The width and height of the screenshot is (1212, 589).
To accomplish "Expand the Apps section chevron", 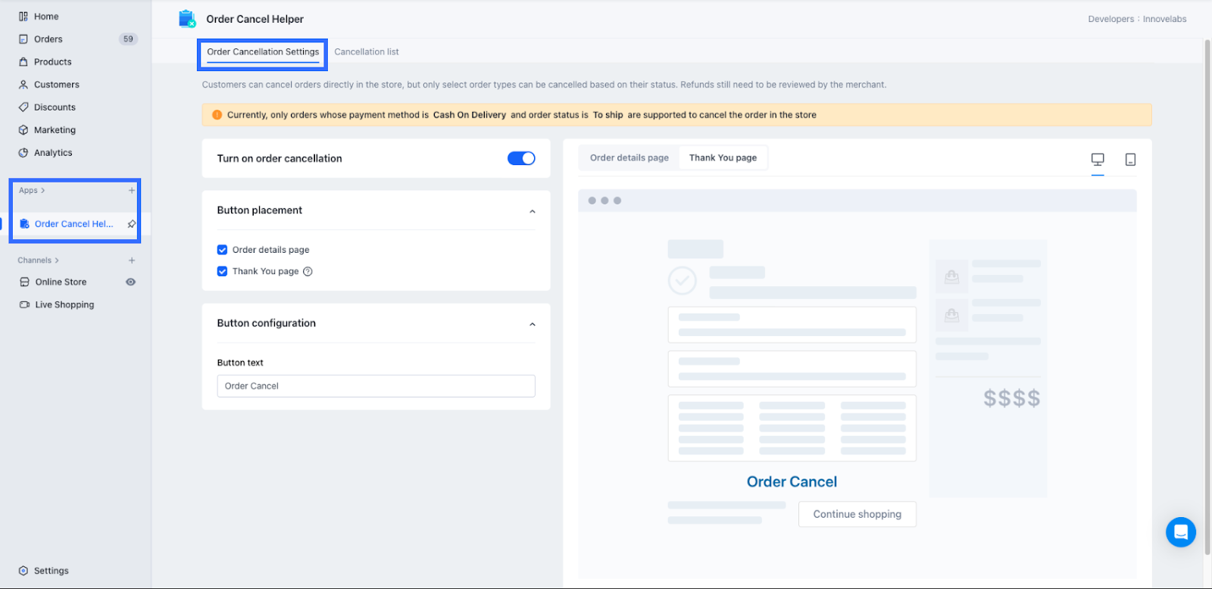I will pos(43,191).
